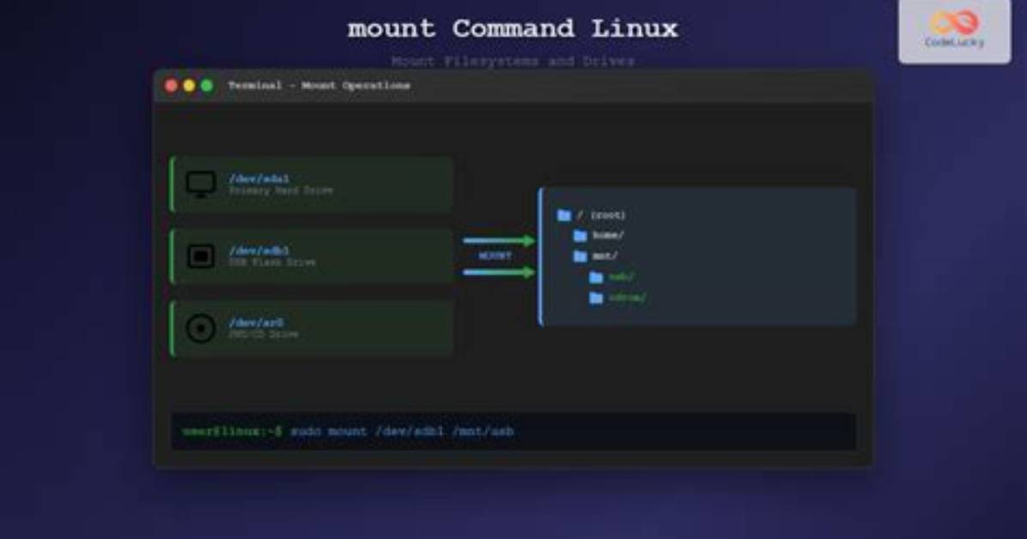The width and height of the screenshot is (1027, 539).
Task: Click the home/ tree entry text
Action: pyautogui.click(x=609, y=235)
